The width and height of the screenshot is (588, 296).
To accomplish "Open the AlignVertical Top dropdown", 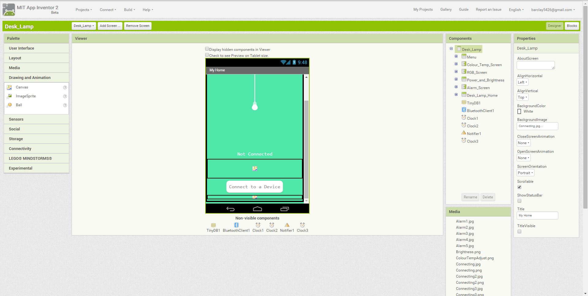I will pos(522,97).
